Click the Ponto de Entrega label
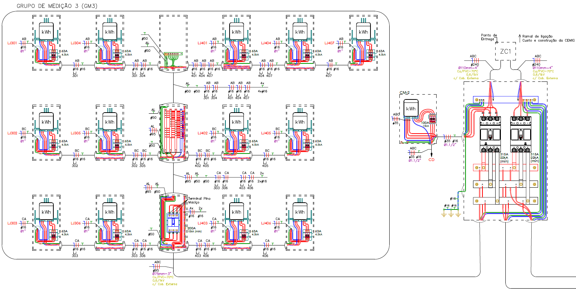The height and width of the screenshot is (289, 576). pyautogui.click(x=489, y=37)
